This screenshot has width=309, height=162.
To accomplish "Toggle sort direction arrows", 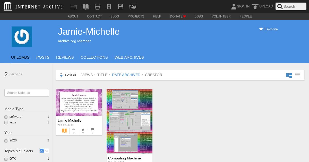I will [61, 75].
